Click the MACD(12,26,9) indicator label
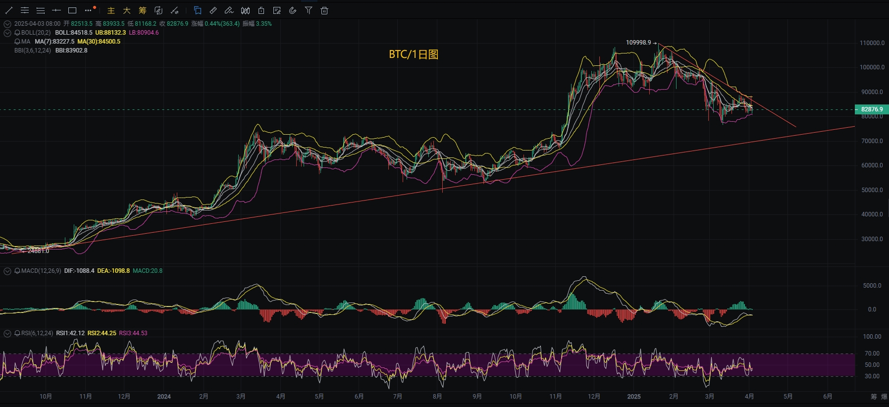Image resolution: width=889 pixels, height=407 pixels. 41,271
